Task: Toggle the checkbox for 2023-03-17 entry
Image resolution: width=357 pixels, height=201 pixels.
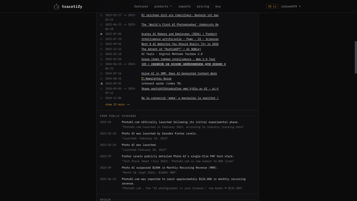Action: pyautogui.click(x=101, y=15)
